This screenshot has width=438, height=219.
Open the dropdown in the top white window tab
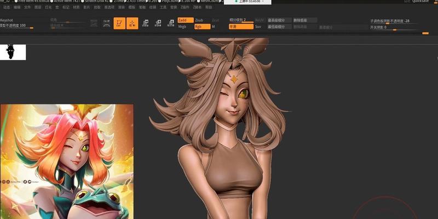click(x=263, y=2)
